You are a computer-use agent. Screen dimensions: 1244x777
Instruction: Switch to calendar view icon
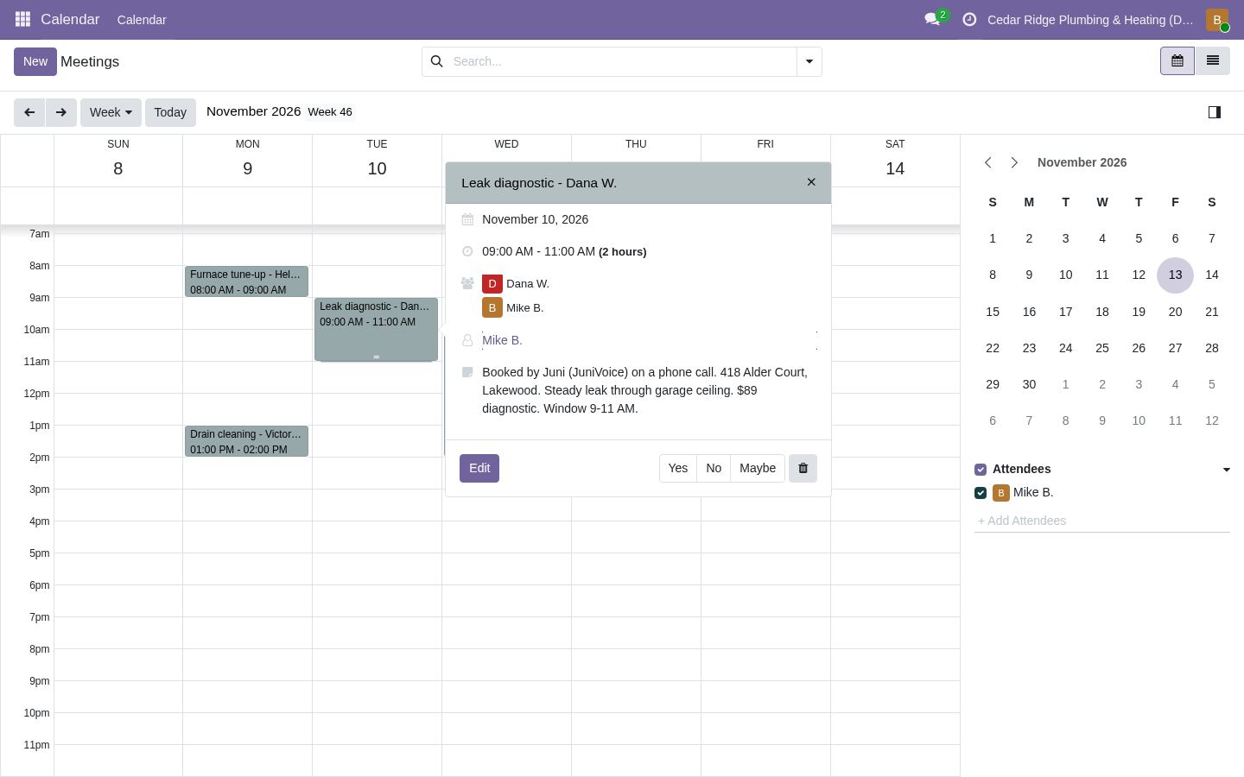click(1177, 61)
